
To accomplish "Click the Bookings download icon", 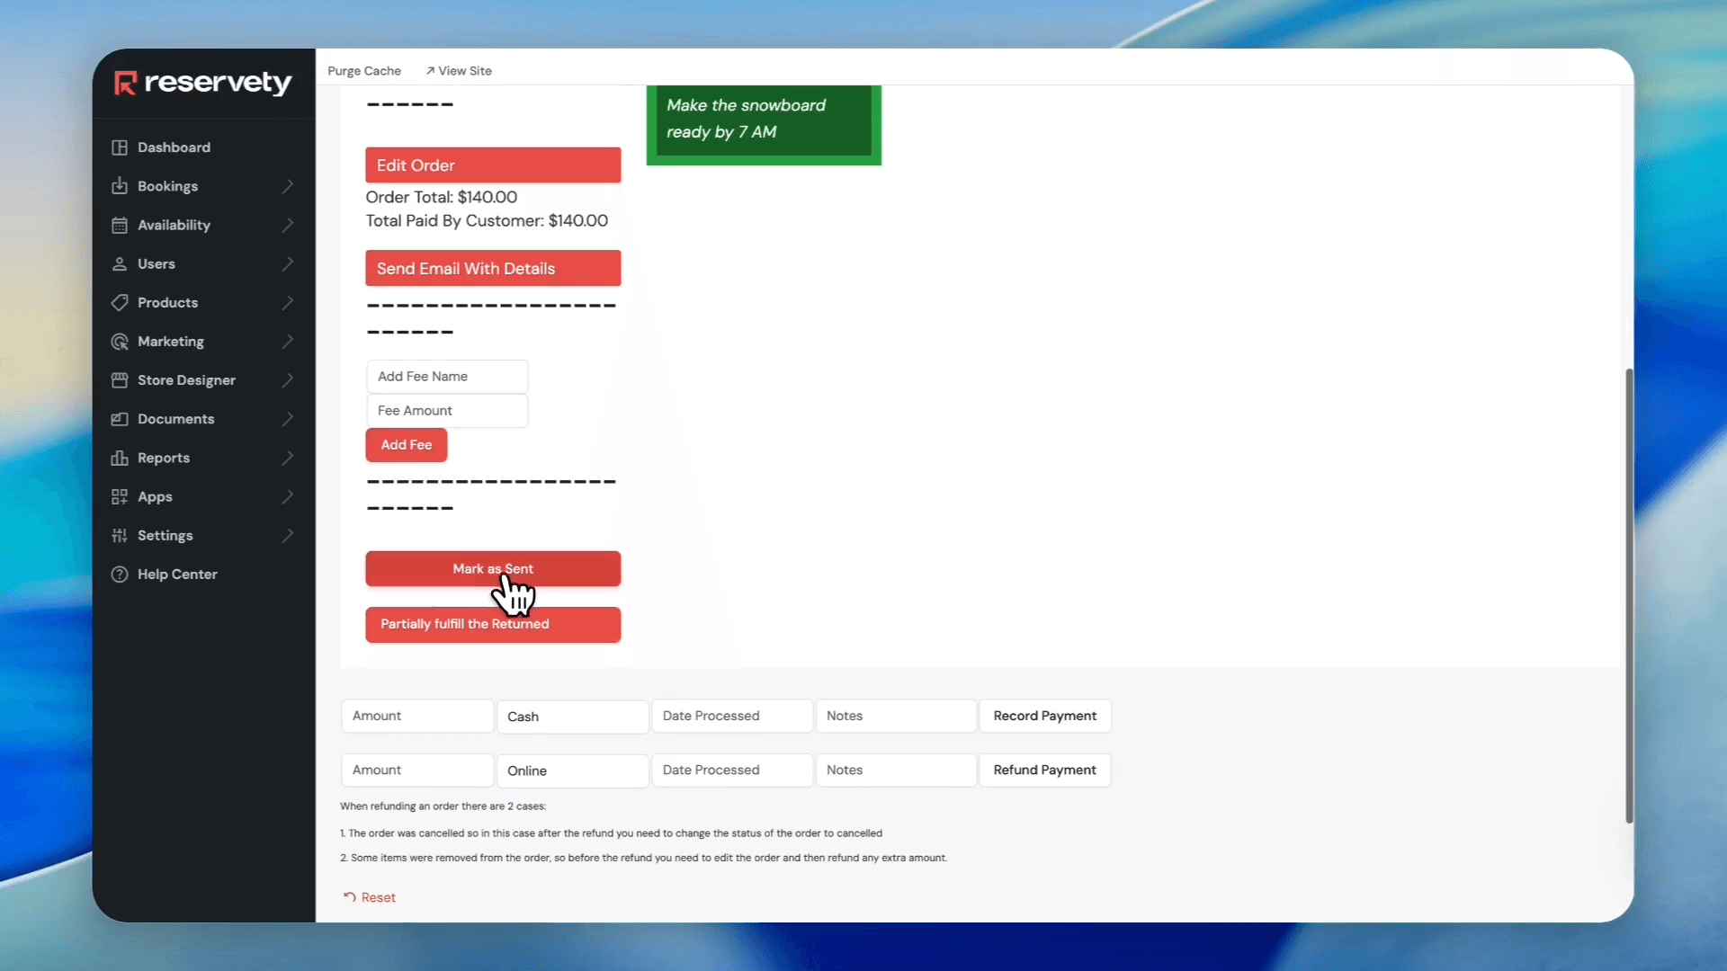I will click(x=119, y=186).
